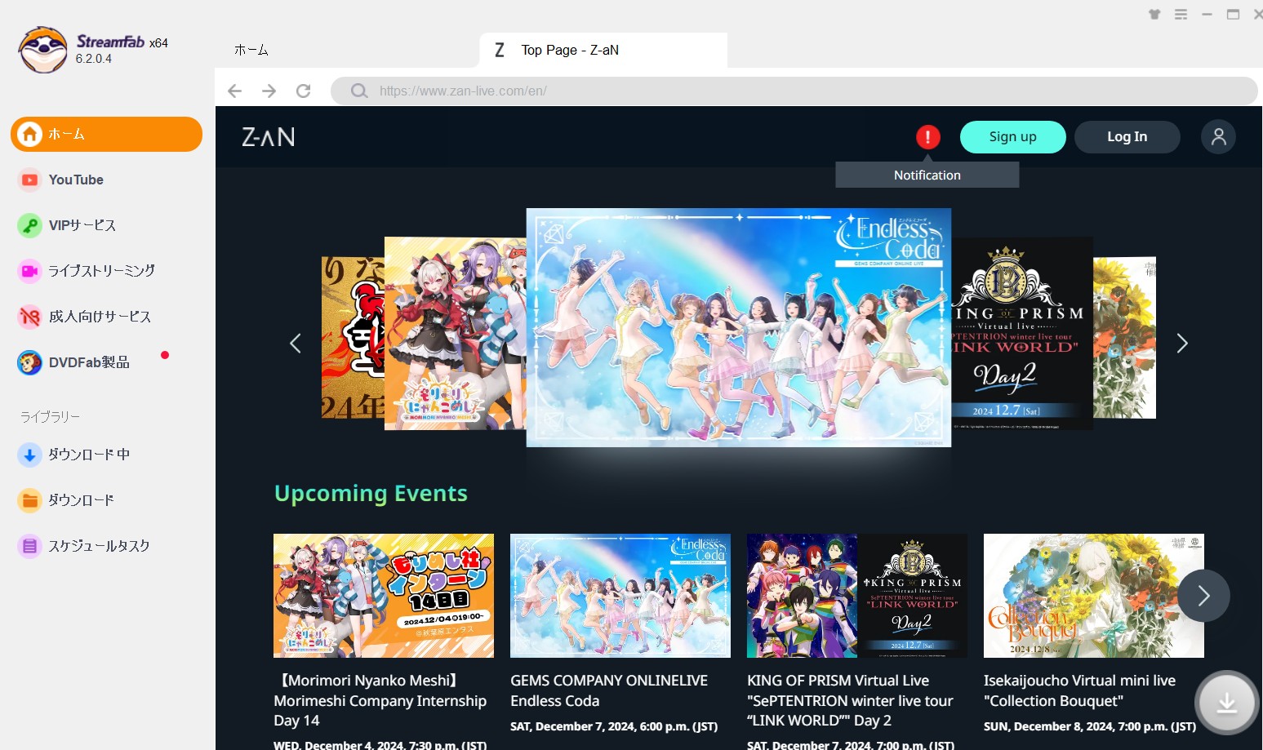
Task: Switch to Top Page - Z-aN tab
Action: tap(603, 50)
